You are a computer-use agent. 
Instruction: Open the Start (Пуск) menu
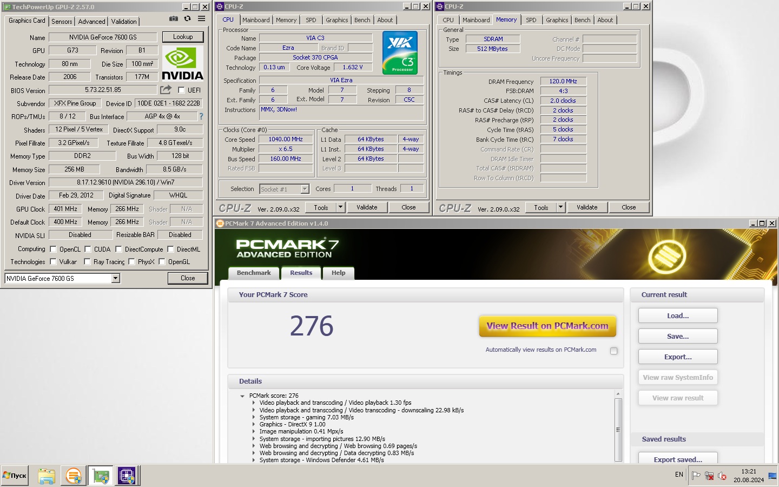(15, 476)
